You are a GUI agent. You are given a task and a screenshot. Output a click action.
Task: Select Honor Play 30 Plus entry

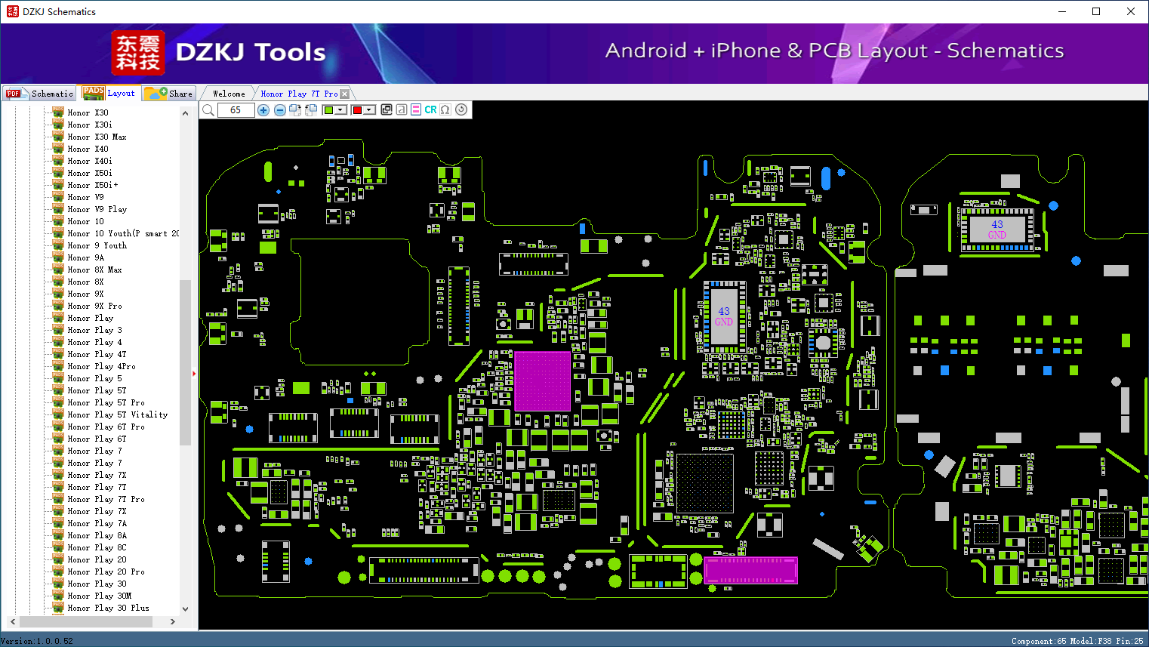108,608
